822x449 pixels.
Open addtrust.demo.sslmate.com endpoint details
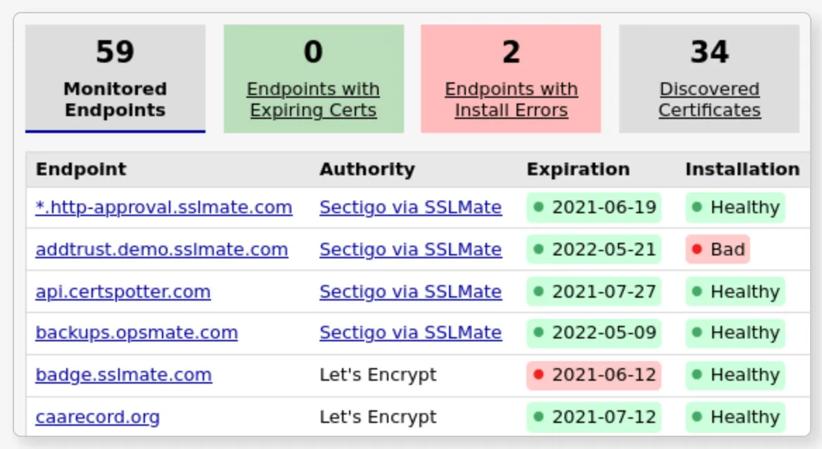162,250
